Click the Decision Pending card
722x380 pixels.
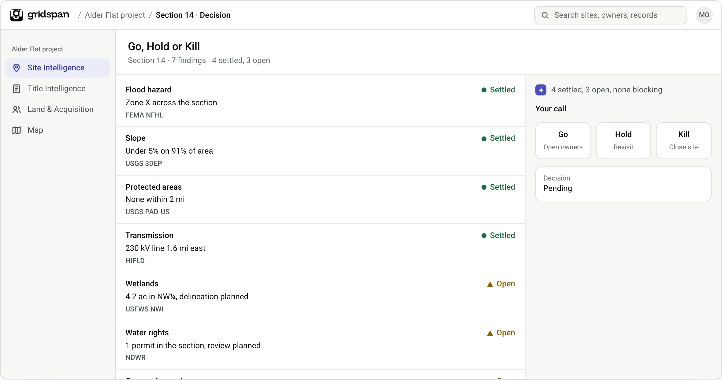point(623,184)
